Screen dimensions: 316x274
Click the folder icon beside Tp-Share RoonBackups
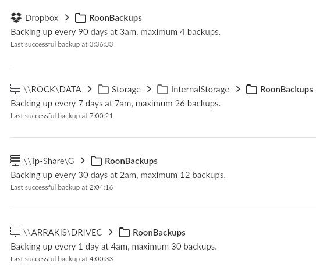pyautogui.click(x=96, y=161)
